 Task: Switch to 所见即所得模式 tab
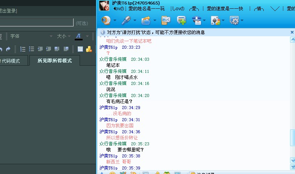pos(55,61)
